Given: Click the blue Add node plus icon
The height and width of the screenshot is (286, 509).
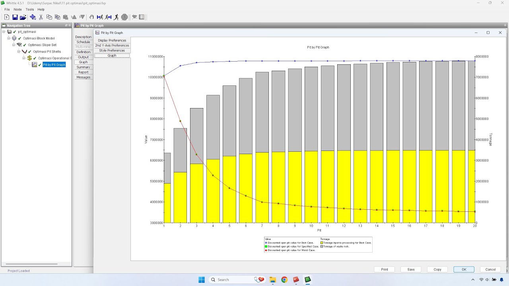Looking at the screenshot, I should (33, 17).
